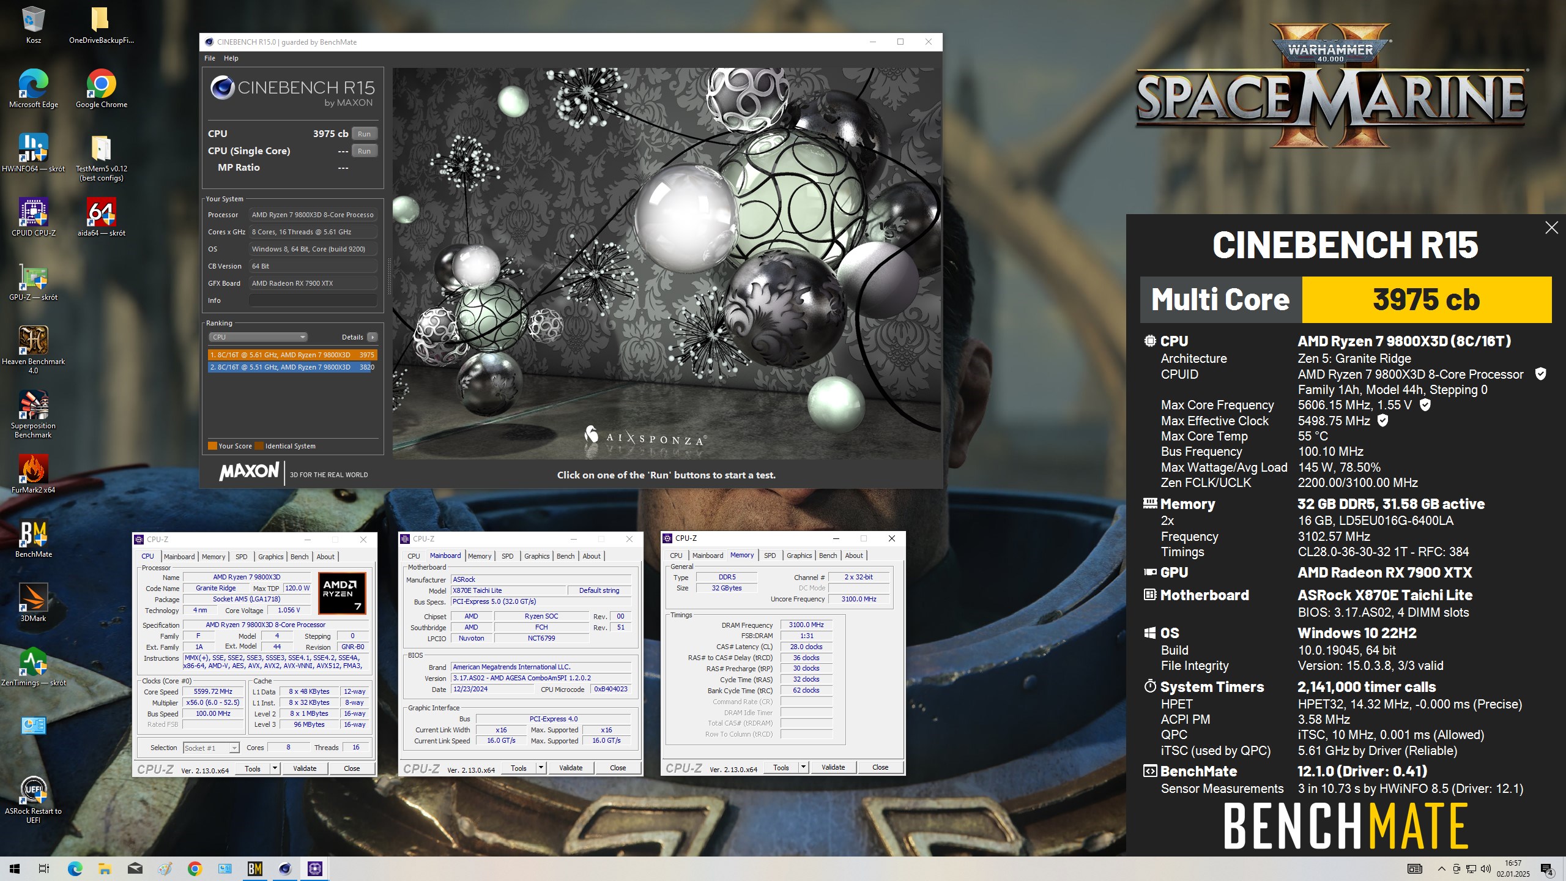Click Close button in Memory CPU-Z window
The width and height of the screenshot is (1566, 881).
[x=880, y=767]
